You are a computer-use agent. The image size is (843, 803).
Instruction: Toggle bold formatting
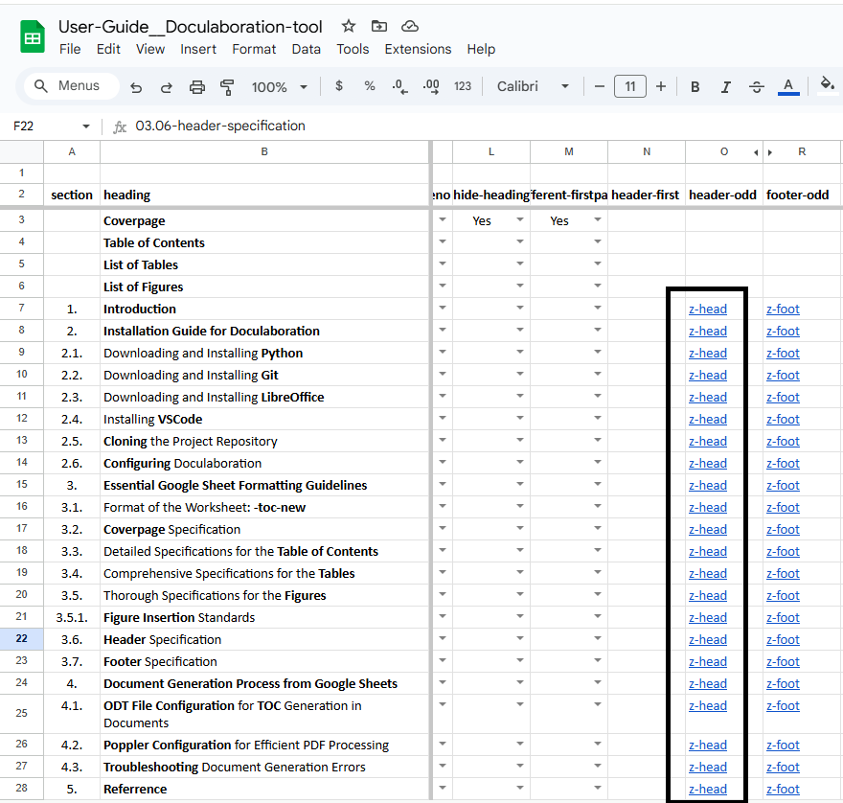click(x=695, y=86)
